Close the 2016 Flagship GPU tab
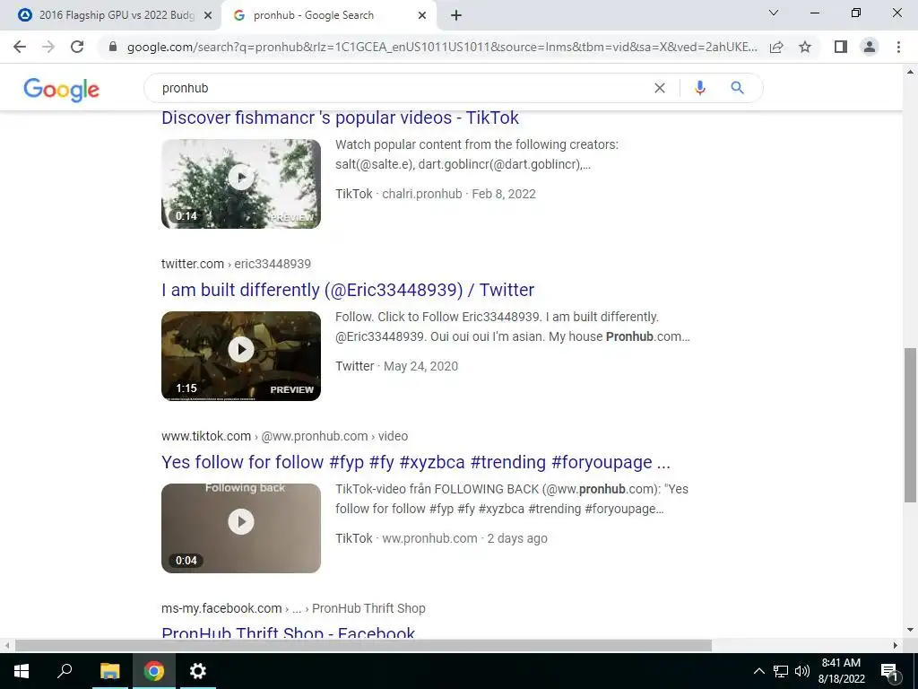 (x=208, y=15)
